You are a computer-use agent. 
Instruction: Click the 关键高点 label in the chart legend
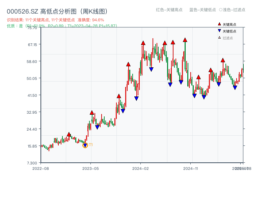[x=230, y=24]
